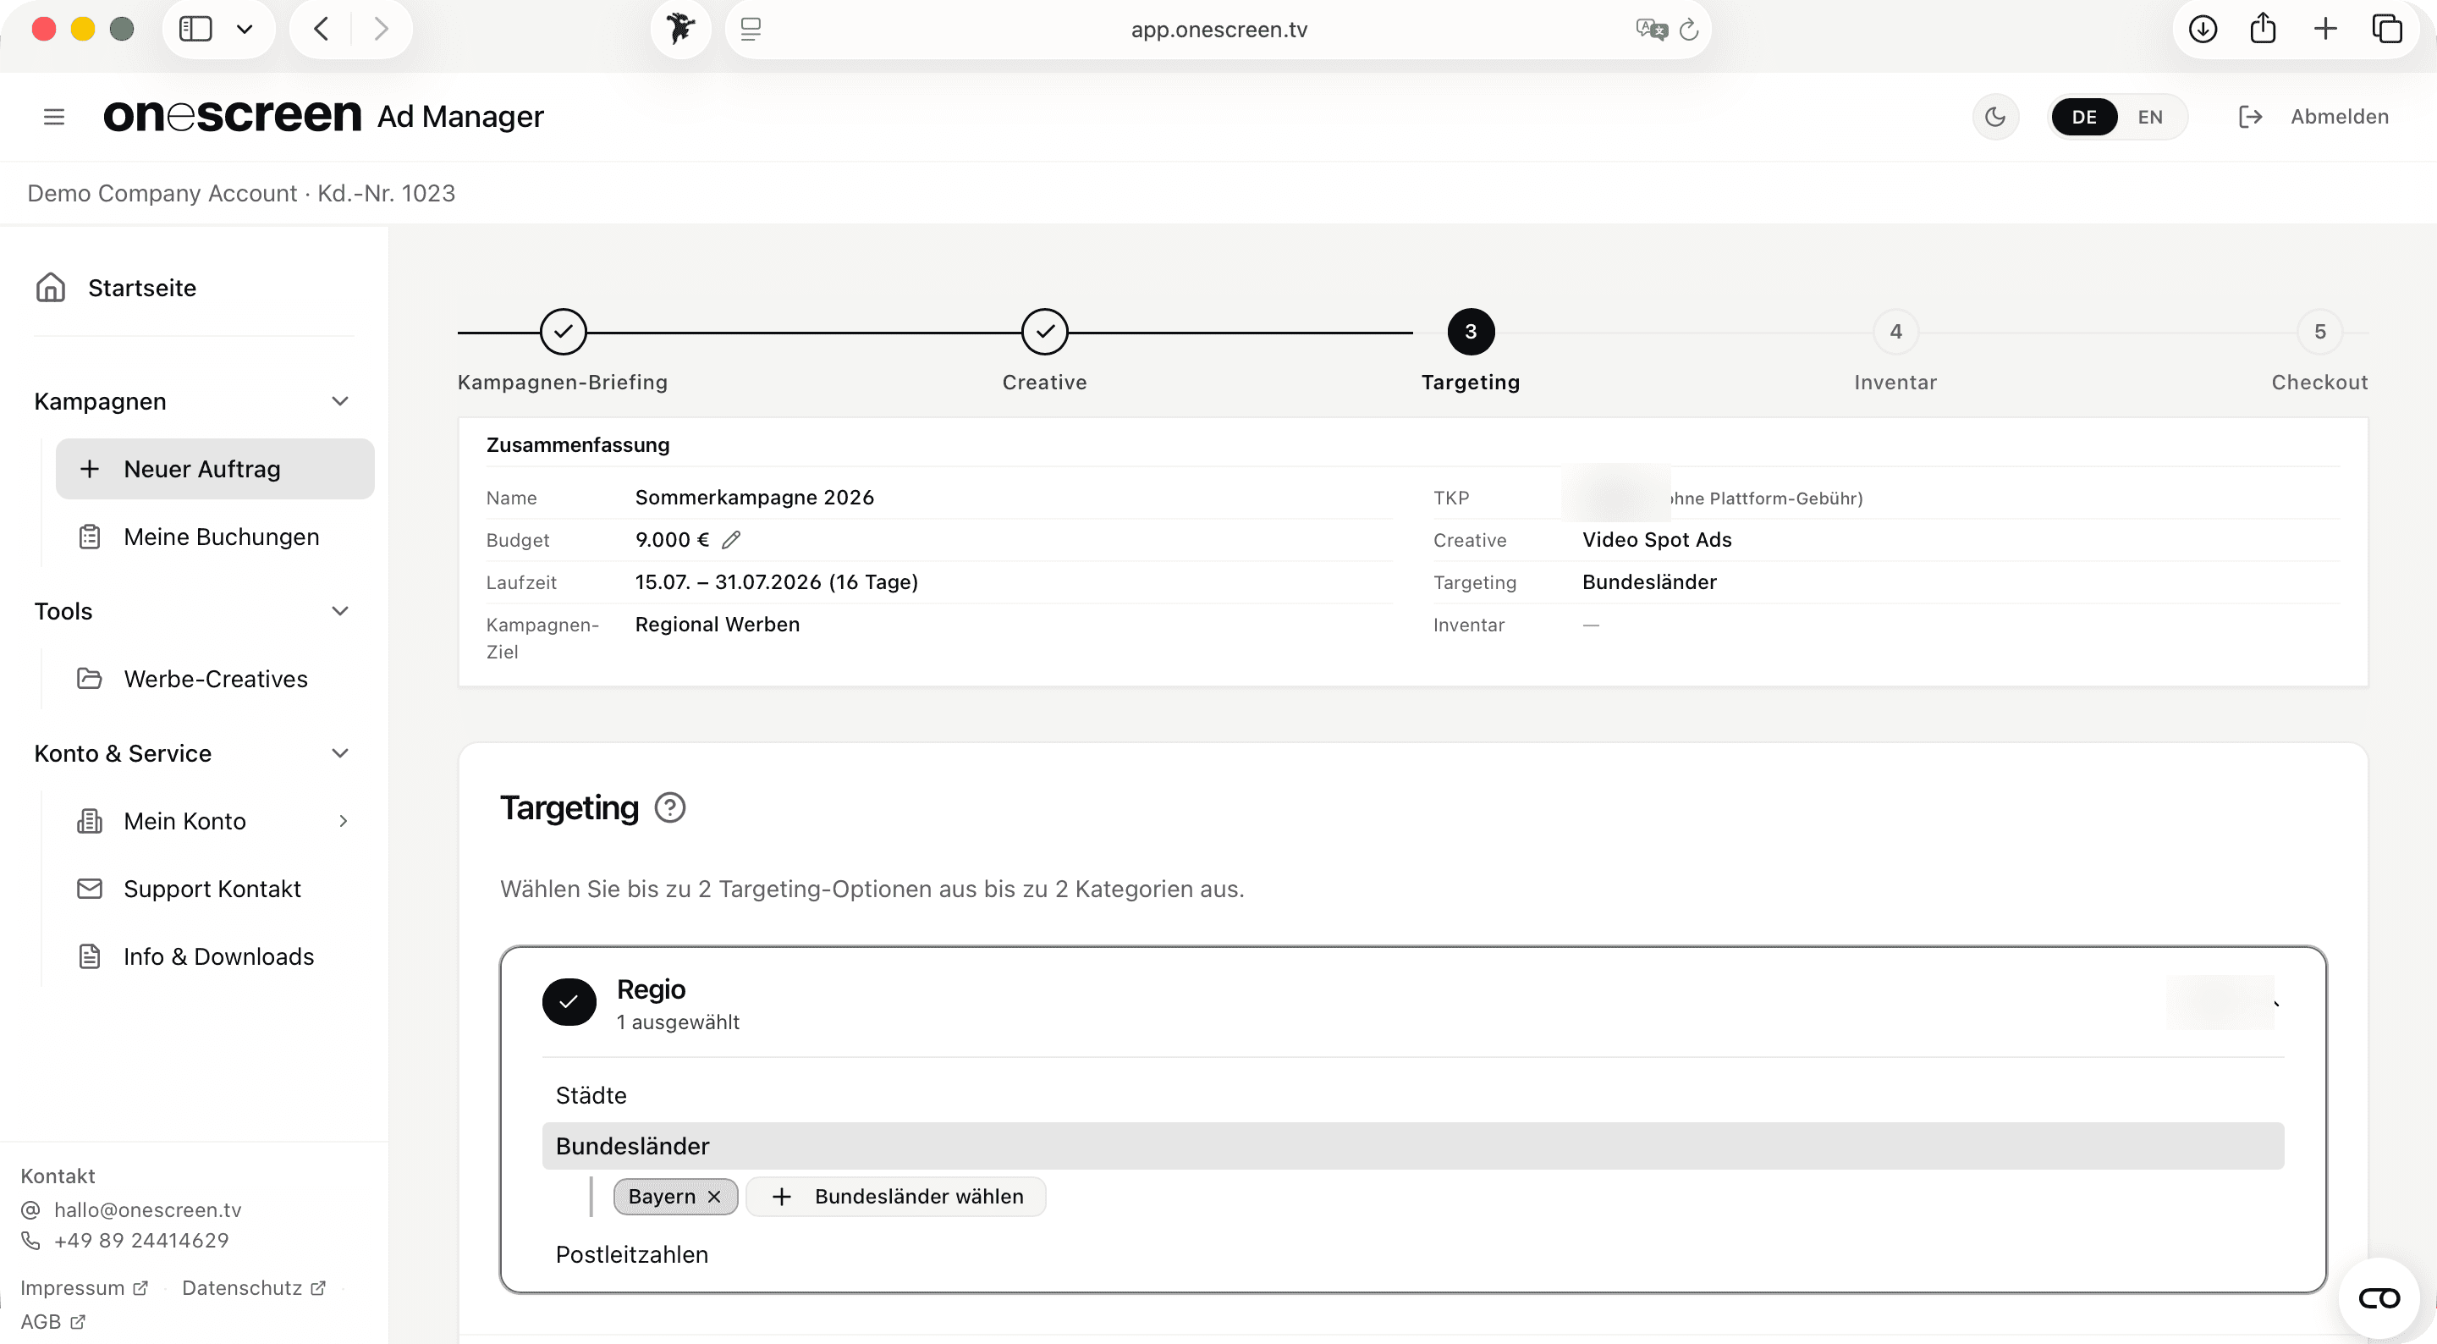2437x1344 pixels.
Task: Select step 5 Checkout circle
Action: [2319, 331]
